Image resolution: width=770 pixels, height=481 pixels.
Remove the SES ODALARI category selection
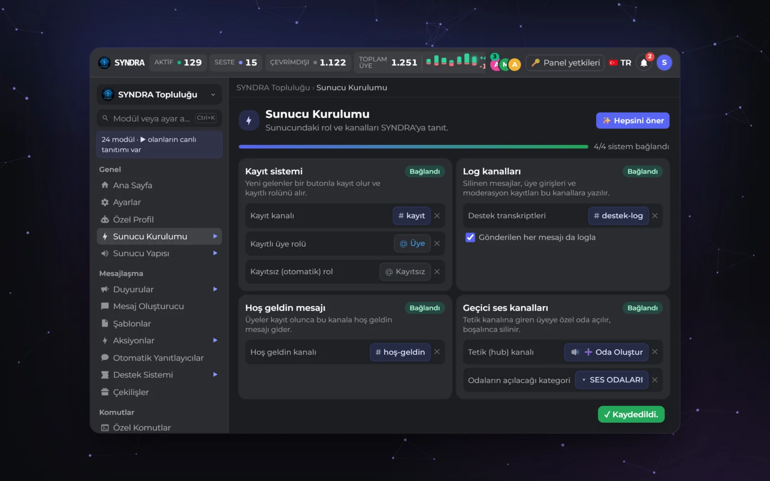click(655, 380)
